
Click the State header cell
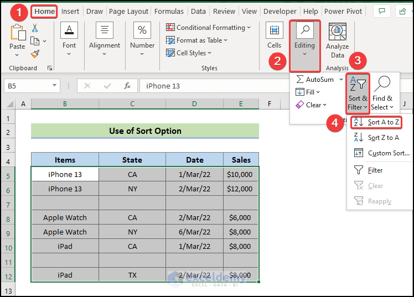tap(132, 160)
